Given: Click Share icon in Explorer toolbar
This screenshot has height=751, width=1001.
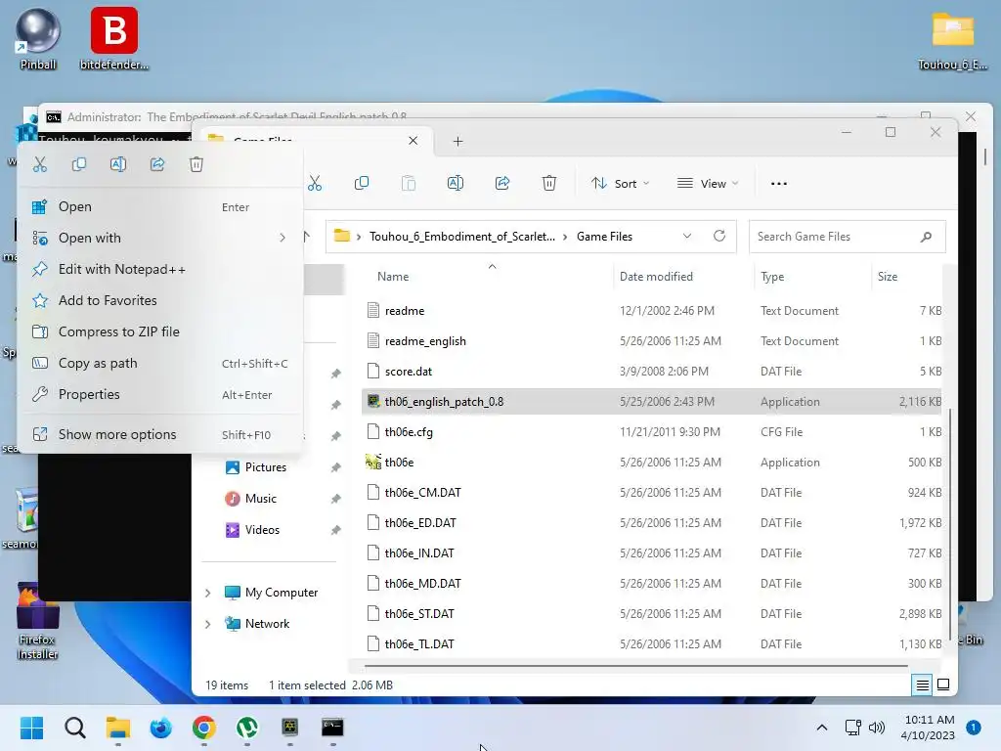Looking at the screenshot, I should [502, 184].
